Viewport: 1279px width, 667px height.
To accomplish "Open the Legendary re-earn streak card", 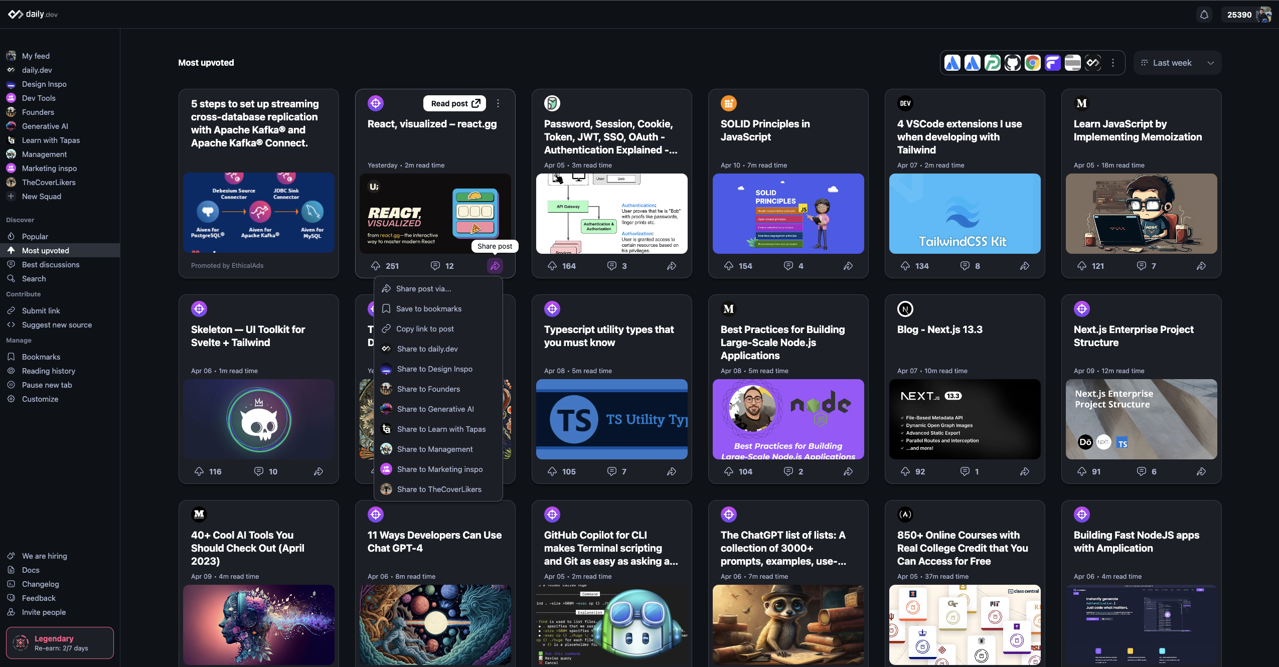I will (60, 643).
